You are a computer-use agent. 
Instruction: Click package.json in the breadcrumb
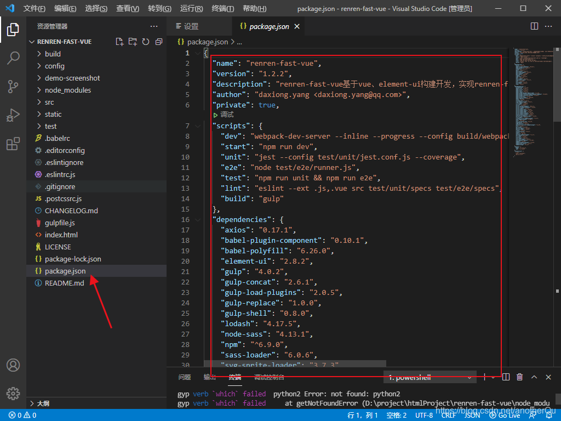click(x=208, y=42)
